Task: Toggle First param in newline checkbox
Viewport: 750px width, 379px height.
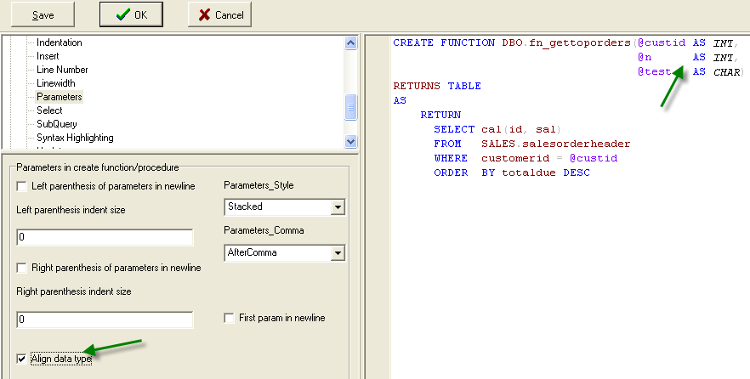Action: pyautogui.click(x=229, y=318)
